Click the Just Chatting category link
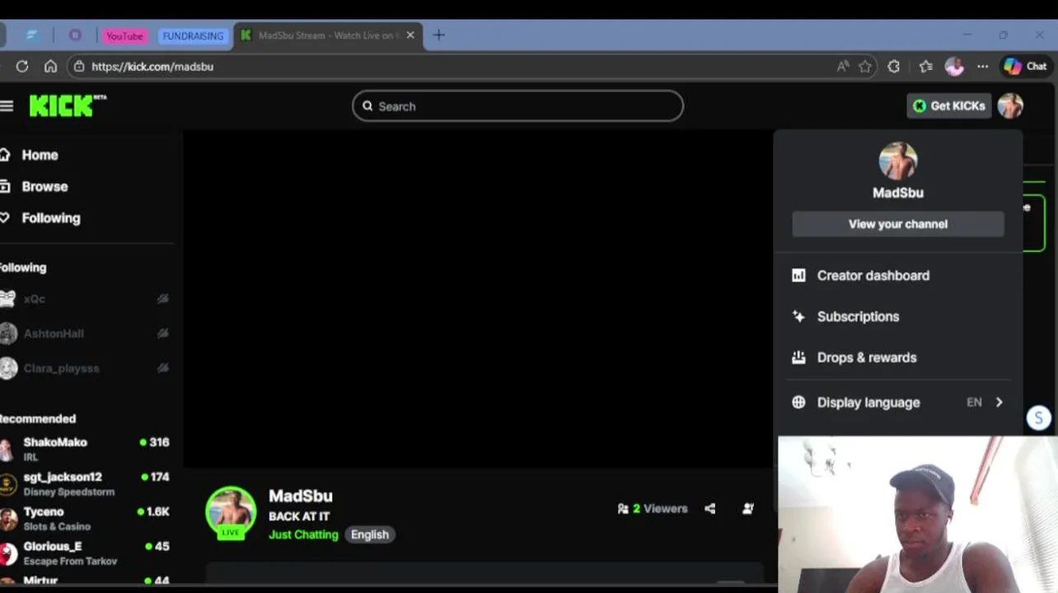1058x593 pixels. click(303, 535)
